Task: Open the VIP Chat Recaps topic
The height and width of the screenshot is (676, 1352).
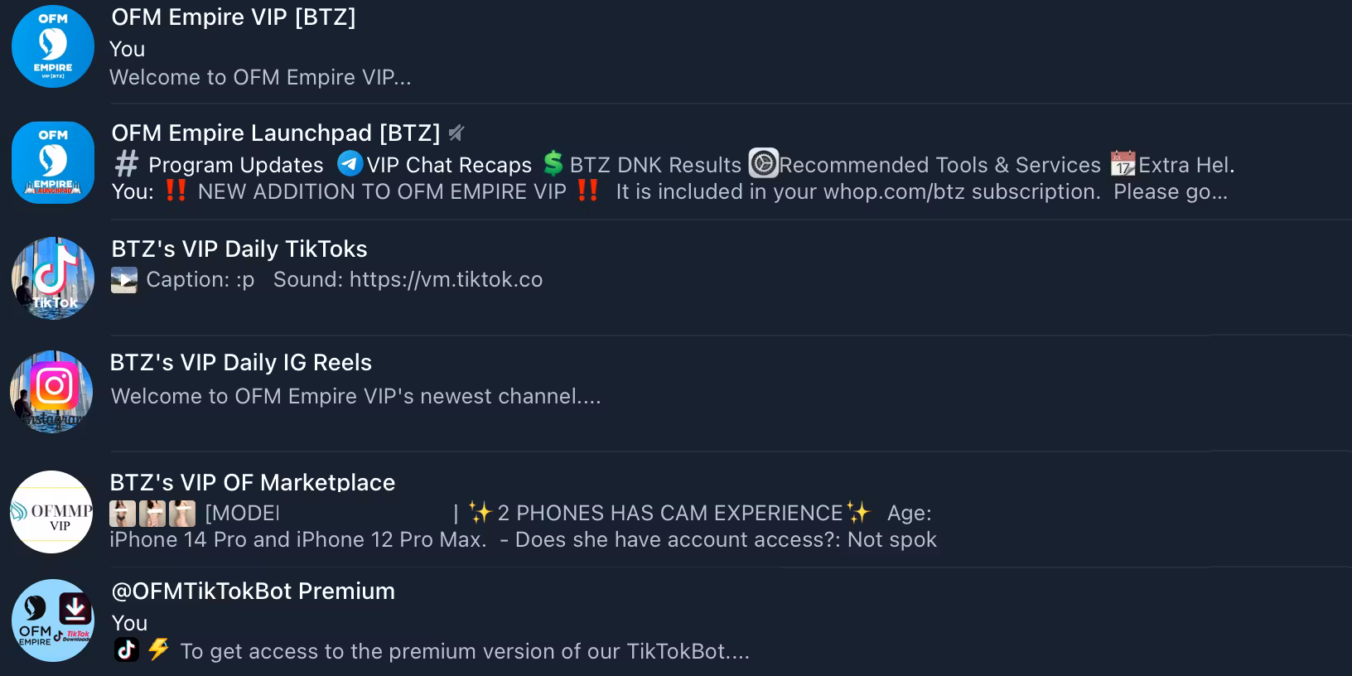Action: click(435, 165)
